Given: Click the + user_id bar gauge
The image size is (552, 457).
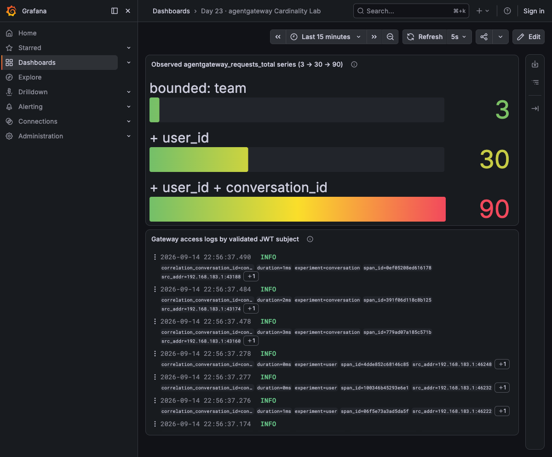Looking at the screenshot, I should point(297,160).
